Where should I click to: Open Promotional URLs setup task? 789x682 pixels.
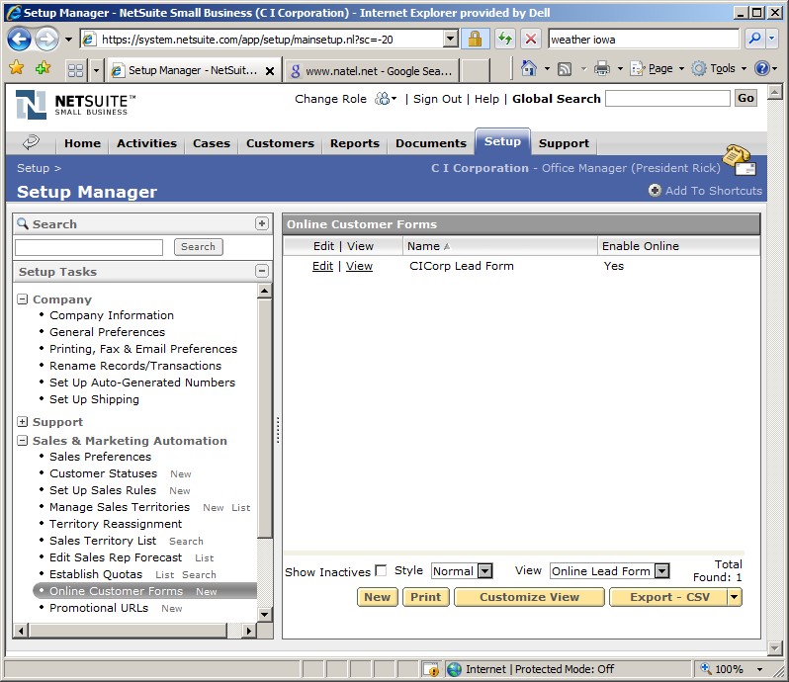click(99, 608)
